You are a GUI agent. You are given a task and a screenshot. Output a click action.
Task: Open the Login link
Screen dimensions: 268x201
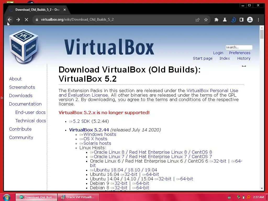(218, 53)
